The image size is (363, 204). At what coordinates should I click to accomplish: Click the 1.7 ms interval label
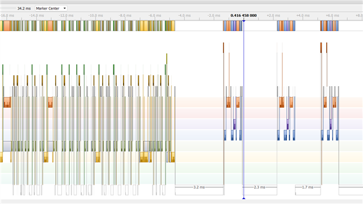point(307,187)
